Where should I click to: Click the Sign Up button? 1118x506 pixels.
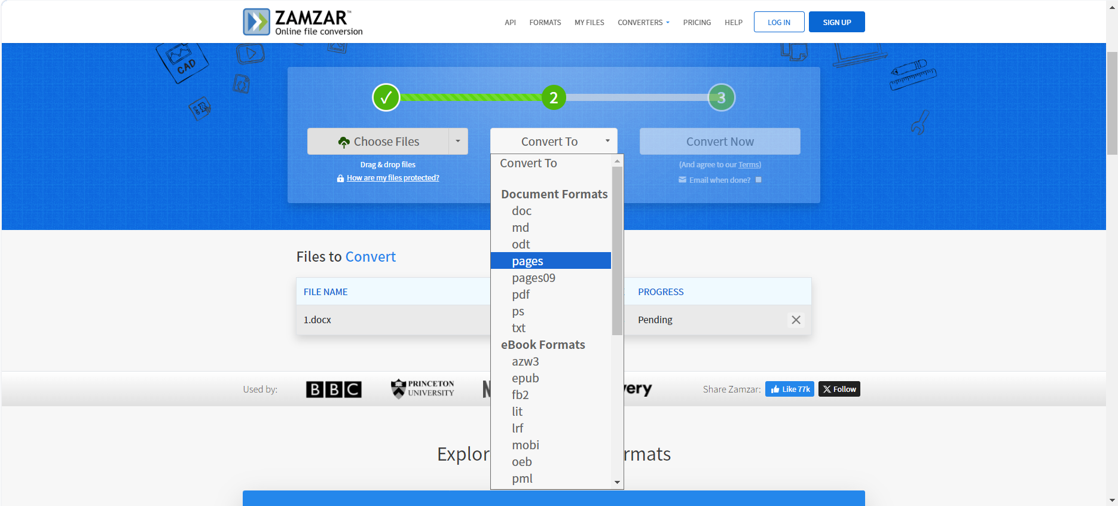[x=836, y=22]
